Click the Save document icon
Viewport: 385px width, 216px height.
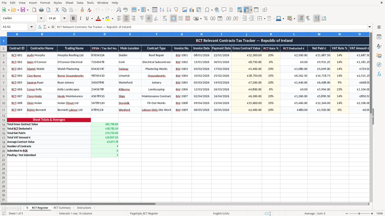coord(22,10)
